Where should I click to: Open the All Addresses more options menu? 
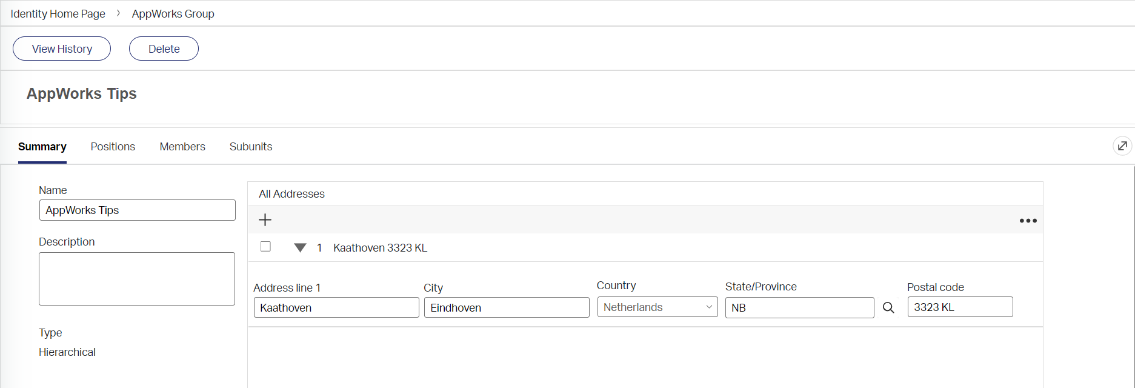(1028, 221)
